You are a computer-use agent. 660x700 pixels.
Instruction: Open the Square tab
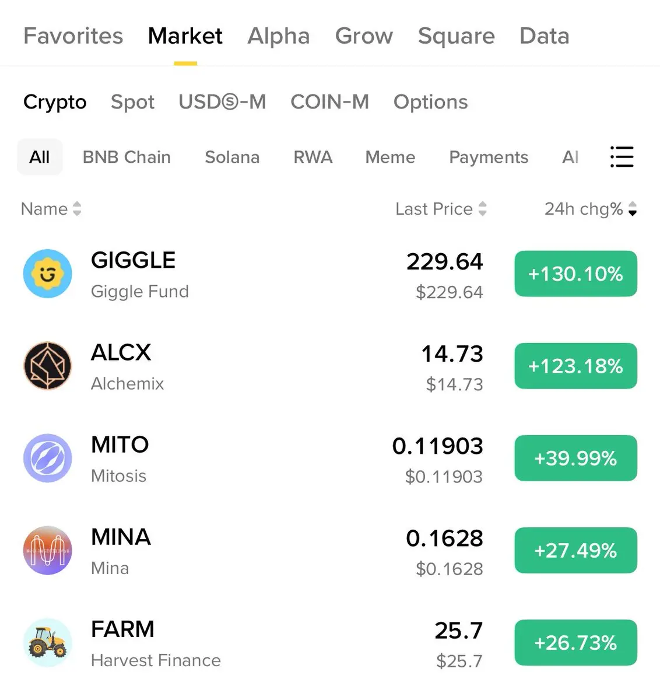tap(456, 36)
